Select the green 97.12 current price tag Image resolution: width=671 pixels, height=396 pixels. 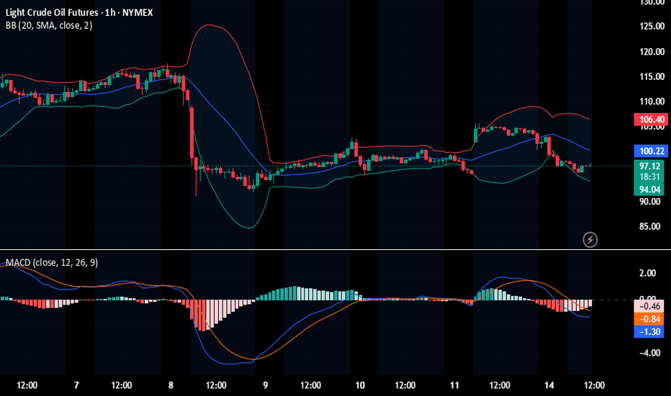coord(650,166)
